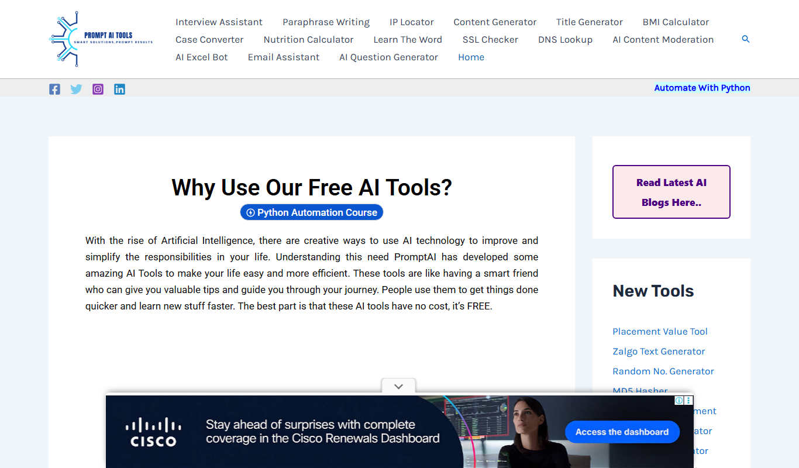Click Access the dashboard ad button
The height and width of the screenshot is (468, 799).
coord(622,432)
